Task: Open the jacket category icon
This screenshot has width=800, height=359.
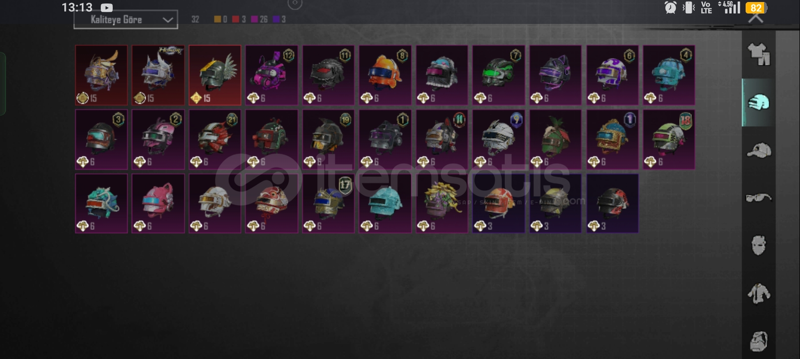Action: (x=759, y=293)
